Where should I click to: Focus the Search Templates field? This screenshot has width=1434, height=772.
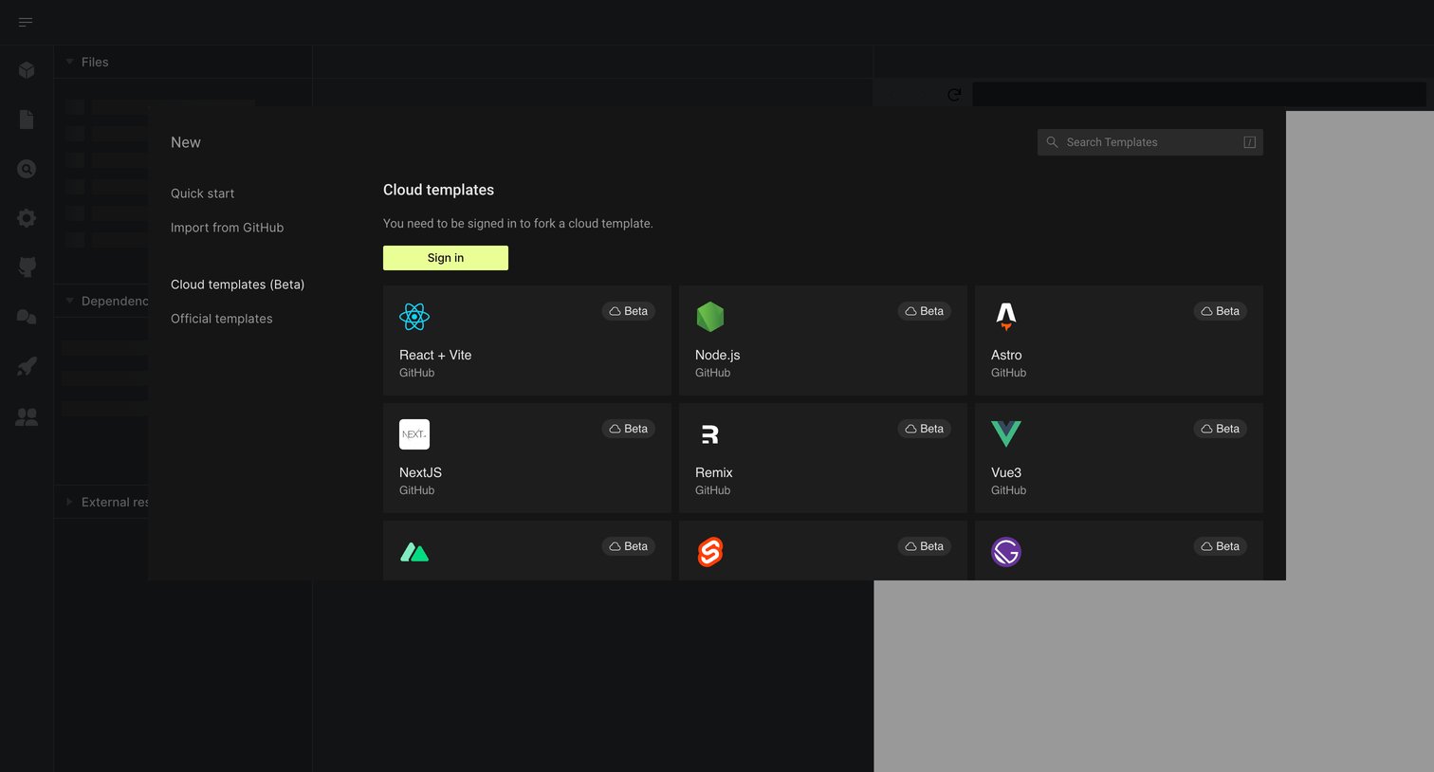click(x=1150, y=142)
